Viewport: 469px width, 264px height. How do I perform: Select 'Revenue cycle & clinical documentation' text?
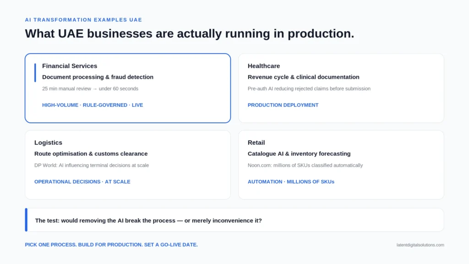(x=304, y=77)
